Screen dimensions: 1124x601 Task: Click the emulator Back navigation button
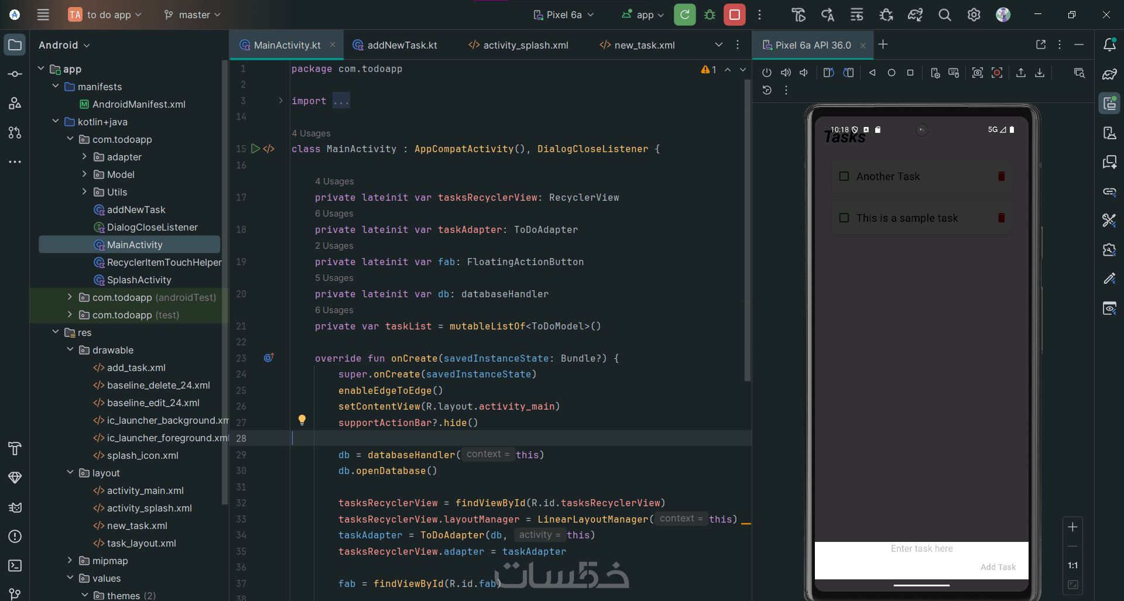coord(872,73)
